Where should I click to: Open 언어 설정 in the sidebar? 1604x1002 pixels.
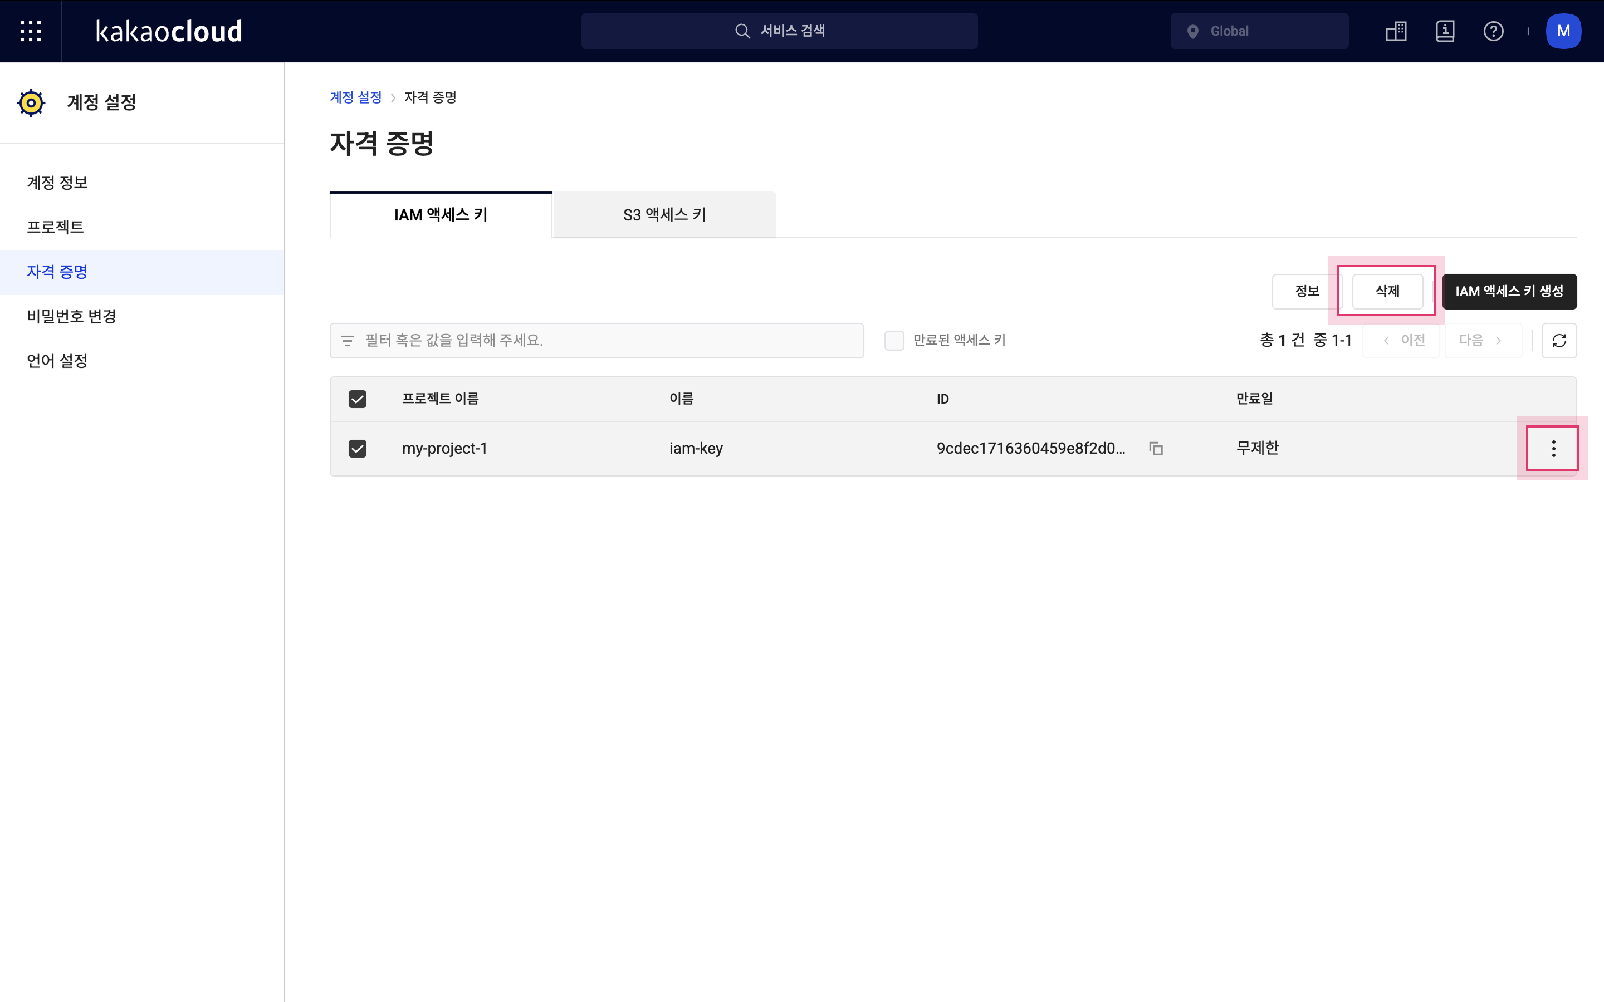point(142,361)
